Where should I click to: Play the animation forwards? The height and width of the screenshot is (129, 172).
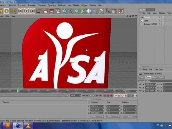(x=94, y=96)
